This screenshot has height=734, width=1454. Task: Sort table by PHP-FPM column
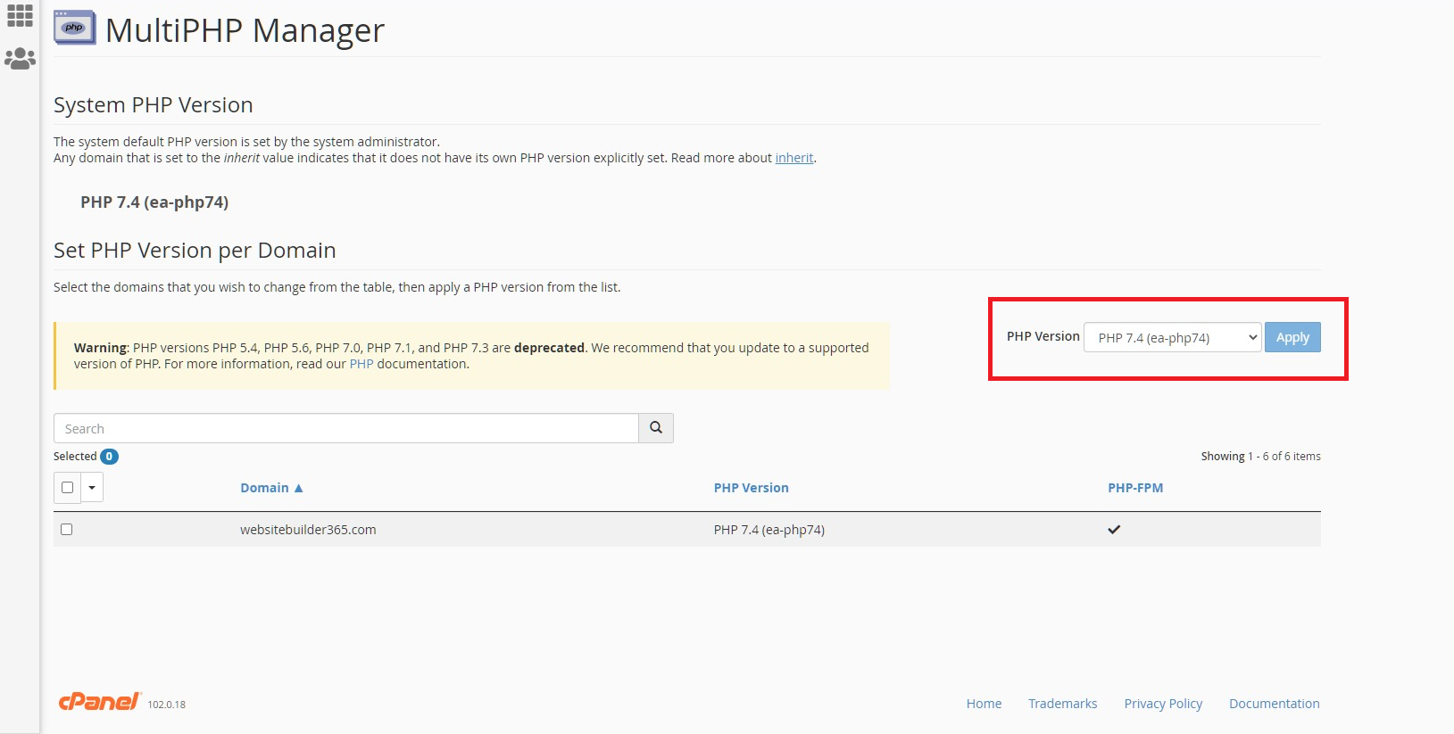point(1135,488)
